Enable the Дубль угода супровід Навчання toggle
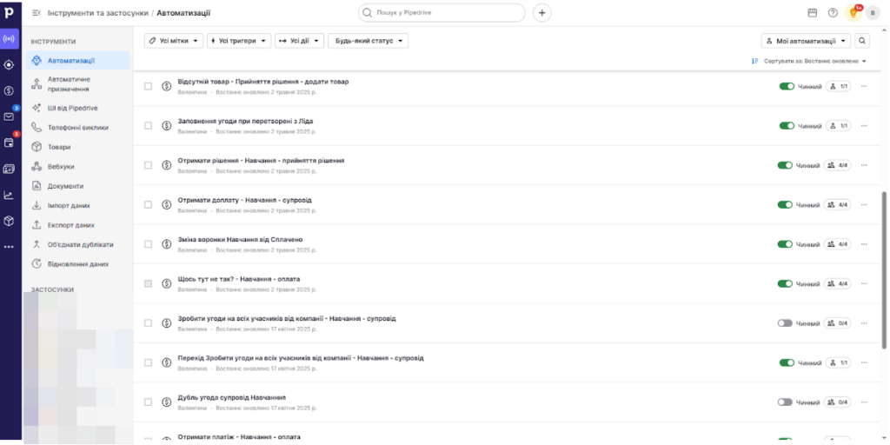890x445 pixels. [x=785, y=402]
